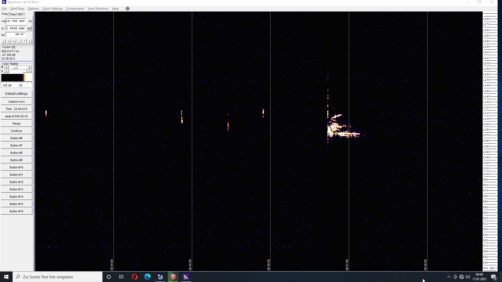Click Button #8

(16, 153)
